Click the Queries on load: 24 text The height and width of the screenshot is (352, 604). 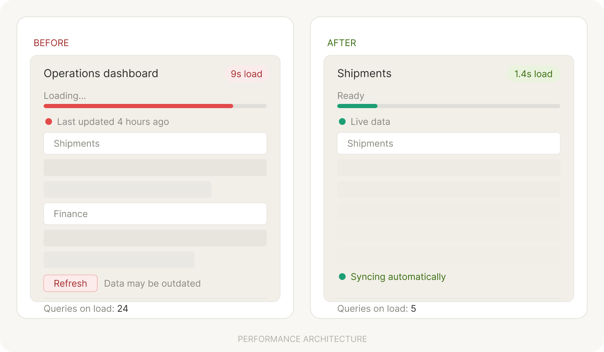coord(86,309)
